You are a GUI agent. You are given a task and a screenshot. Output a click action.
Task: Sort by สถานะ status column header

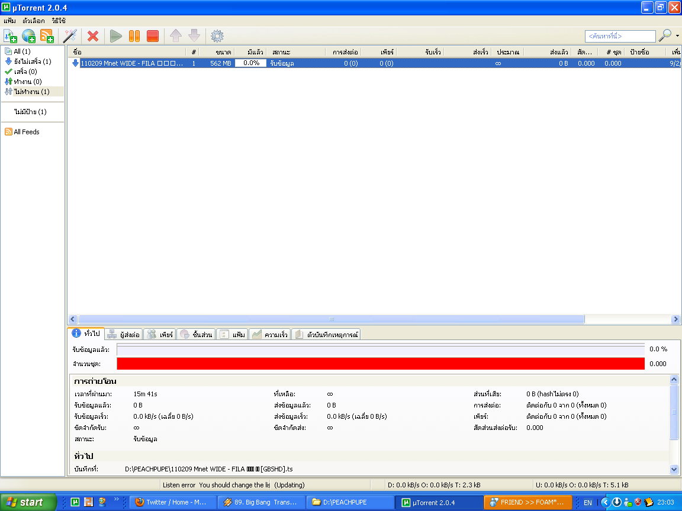point(296,51)
